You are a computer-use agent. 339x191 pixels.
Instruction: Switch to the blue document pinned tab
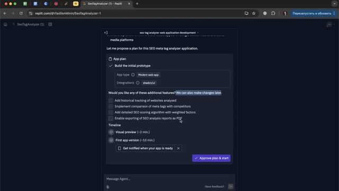[x=35, y=4]
